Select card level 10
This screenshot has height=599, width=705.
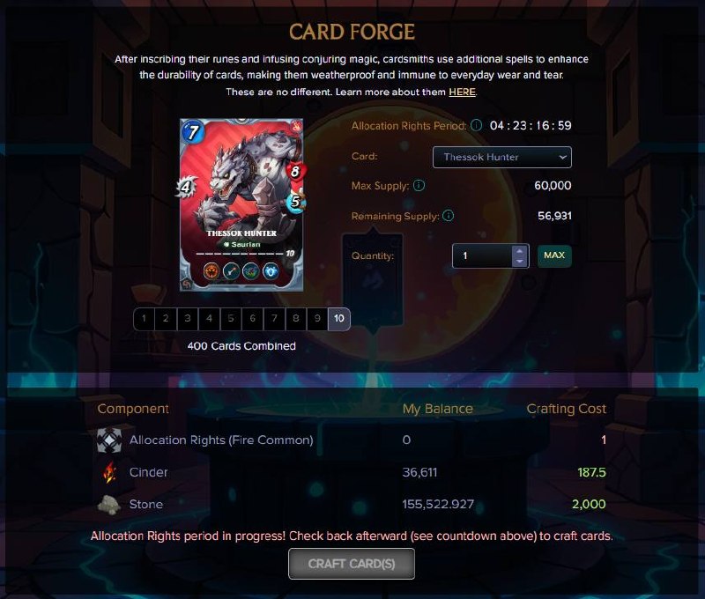pos(339,319)
